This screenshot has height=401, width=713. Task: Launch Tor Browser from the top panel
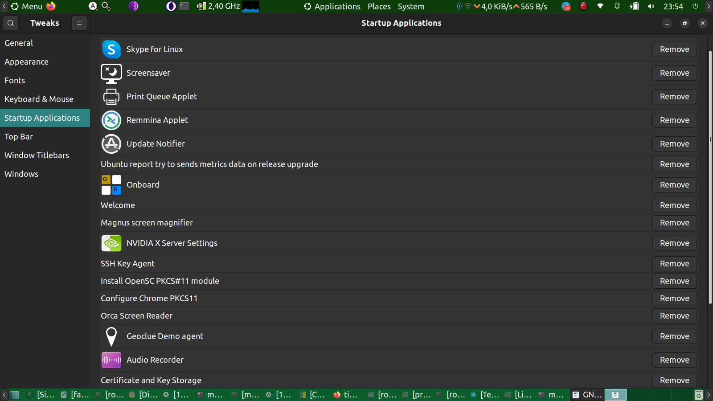pos(133,6)
